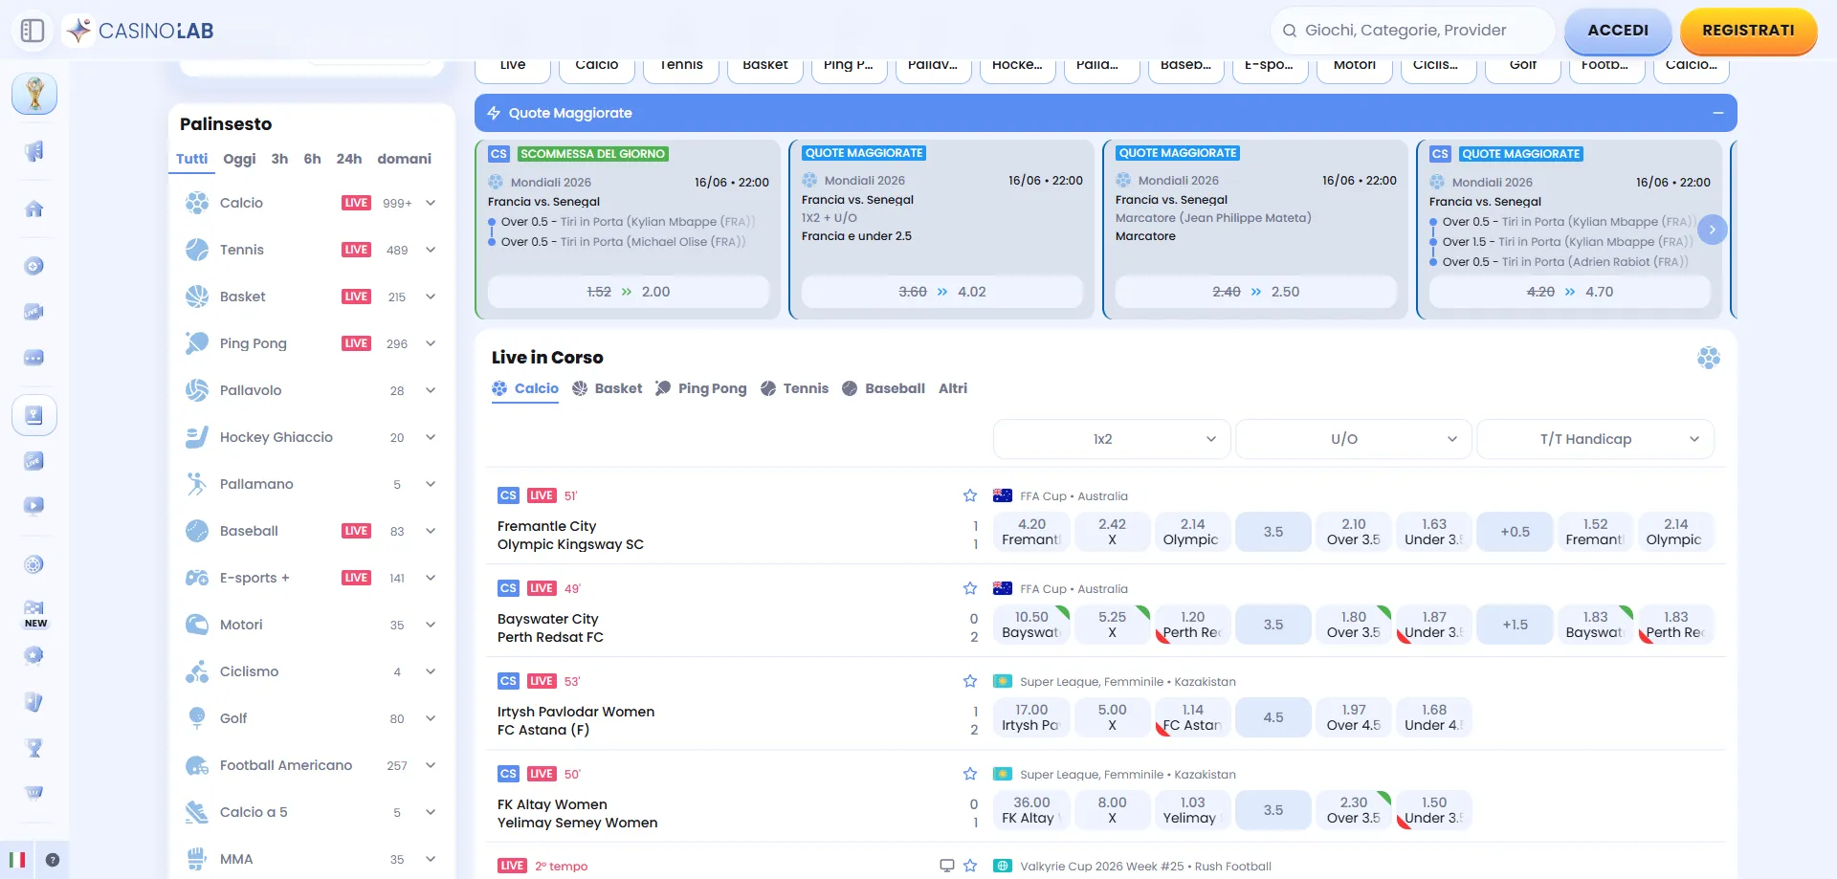Star the Bayswater City vs Perth Redsat match

tap(970, 588)
